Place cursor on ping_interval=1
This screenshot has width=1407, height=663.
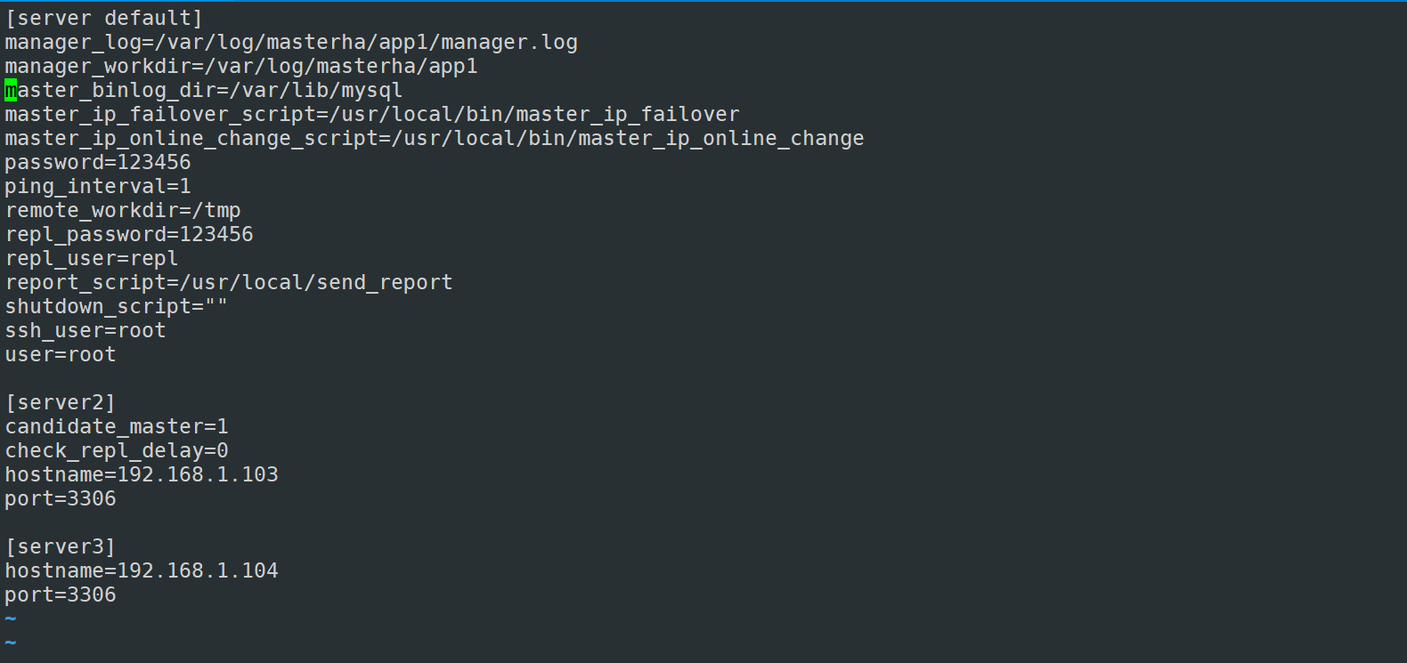[x=98, y=187]
